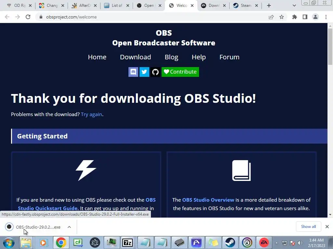The height and width of the screenshot is (249, 333).
Task: Open the Extensions puzzle icon
Action: 295,17
